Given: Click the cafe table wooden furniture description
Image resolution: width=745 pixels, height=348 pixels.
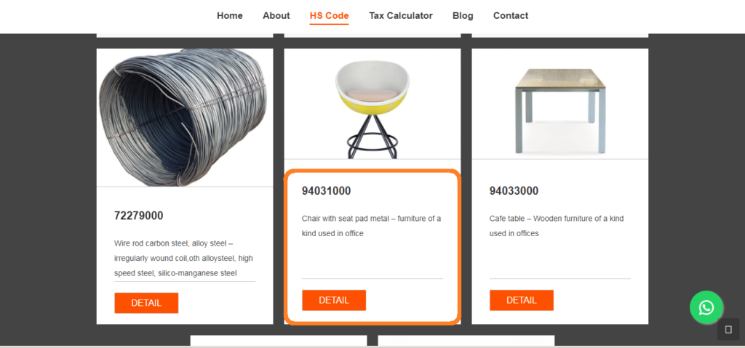Looking at the screenshot, I should pyautogui.click(x=557, y=226).
